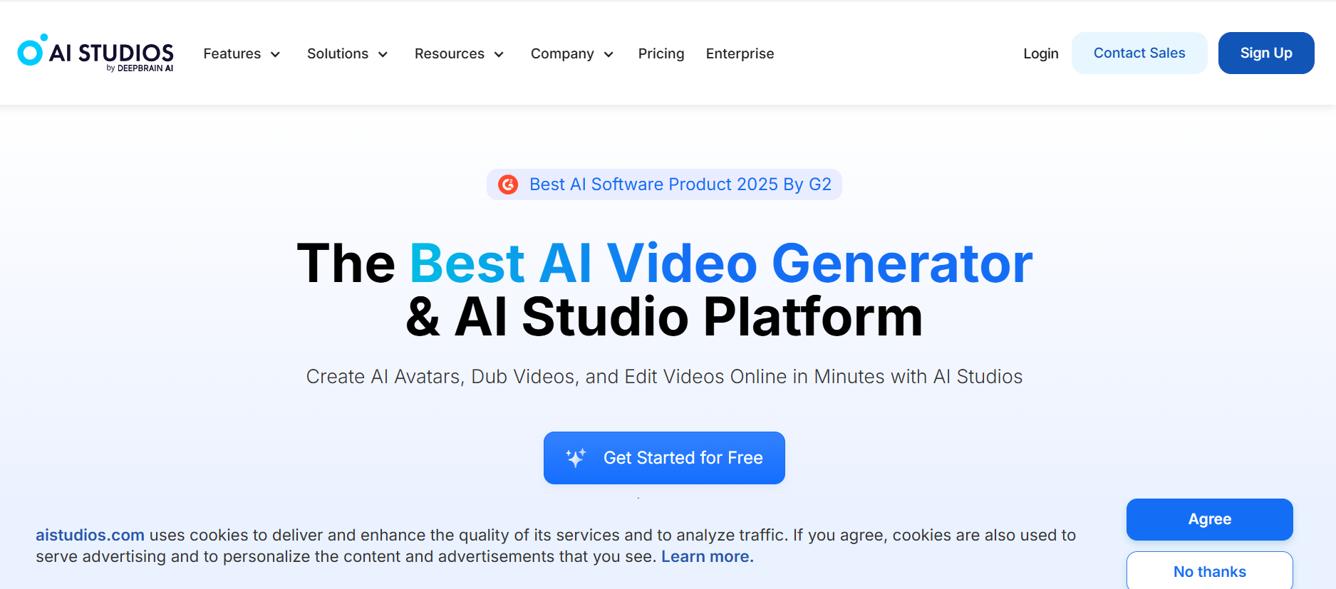This screenshot has height=589, width=1336.
Task: Click the G2 badge icon
Action: click(x=508, y=184)
